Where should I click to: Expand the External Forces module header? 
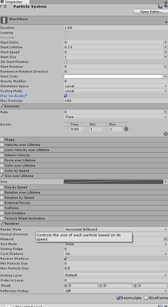(x=84, y=203)
